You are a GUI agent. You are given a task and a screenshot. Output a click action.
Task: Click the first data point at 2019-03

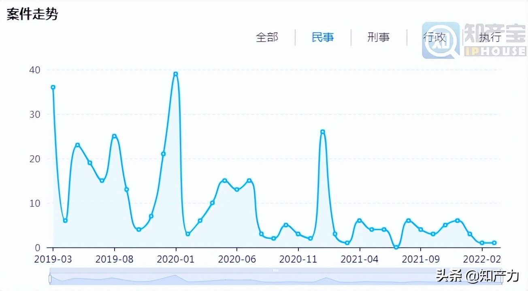click(53, 87)
